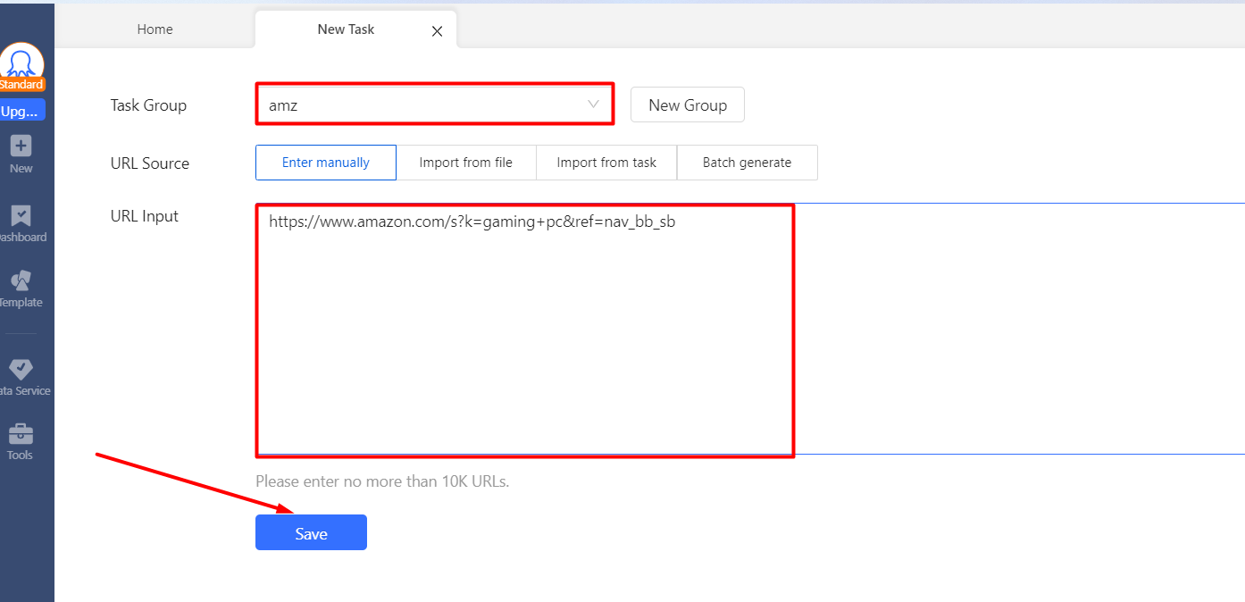Click the dropdown chevron beside amz
The height and width of the screenshot is (602, 1245).
click(x=593, y=104)
